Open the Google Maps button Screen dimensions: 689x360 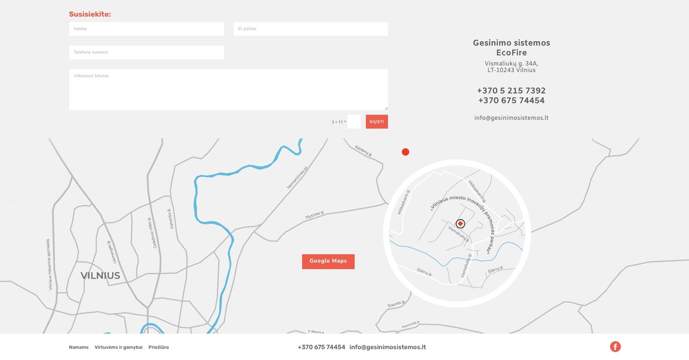(x=328, y=261)
